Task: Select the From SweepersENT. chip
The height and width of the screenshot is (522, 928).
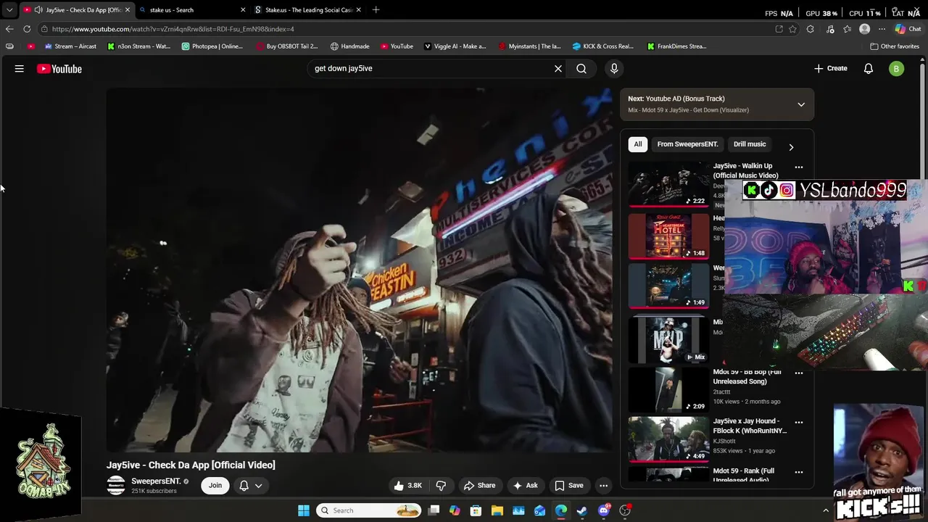Action: tap(687, 144)
